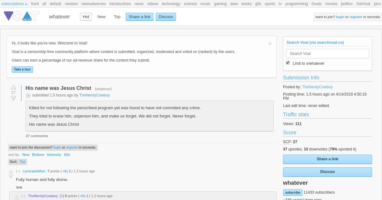Click the header Discuss button
The image size is (382, 200).
[166, 17]
